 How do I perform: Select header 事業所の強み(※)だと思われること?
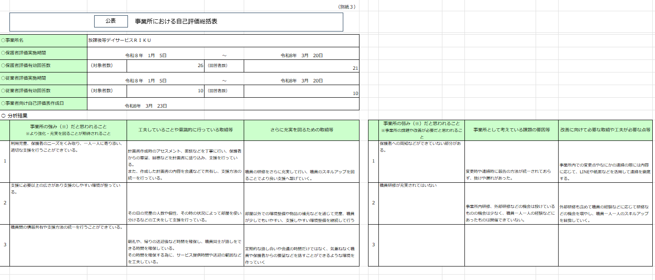68,130
